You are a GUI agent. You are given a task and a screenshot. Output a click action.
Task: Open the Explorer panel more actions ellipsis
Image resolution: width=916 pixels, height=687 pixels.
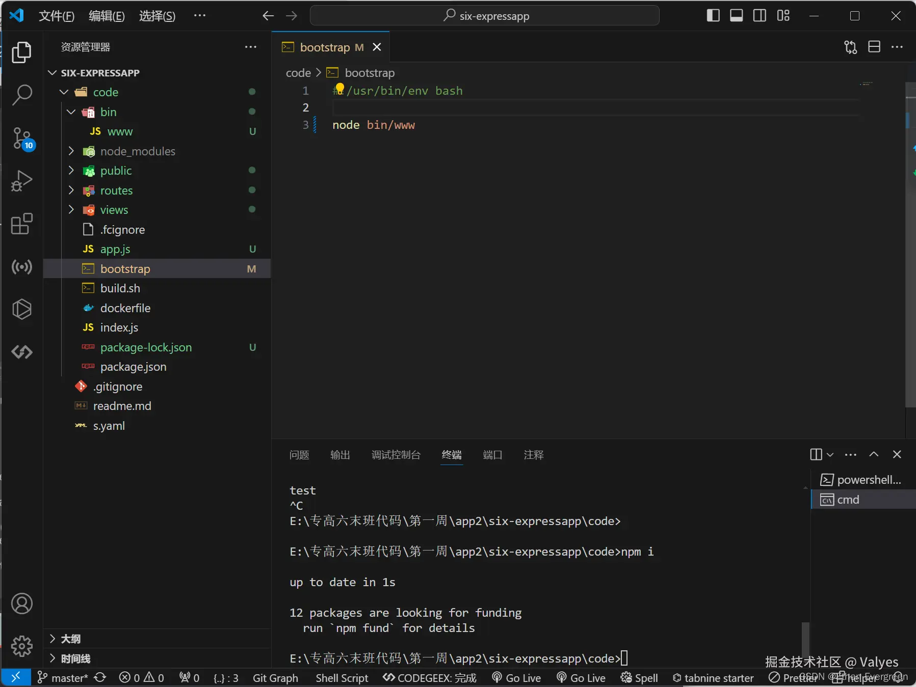pos(251,47)
